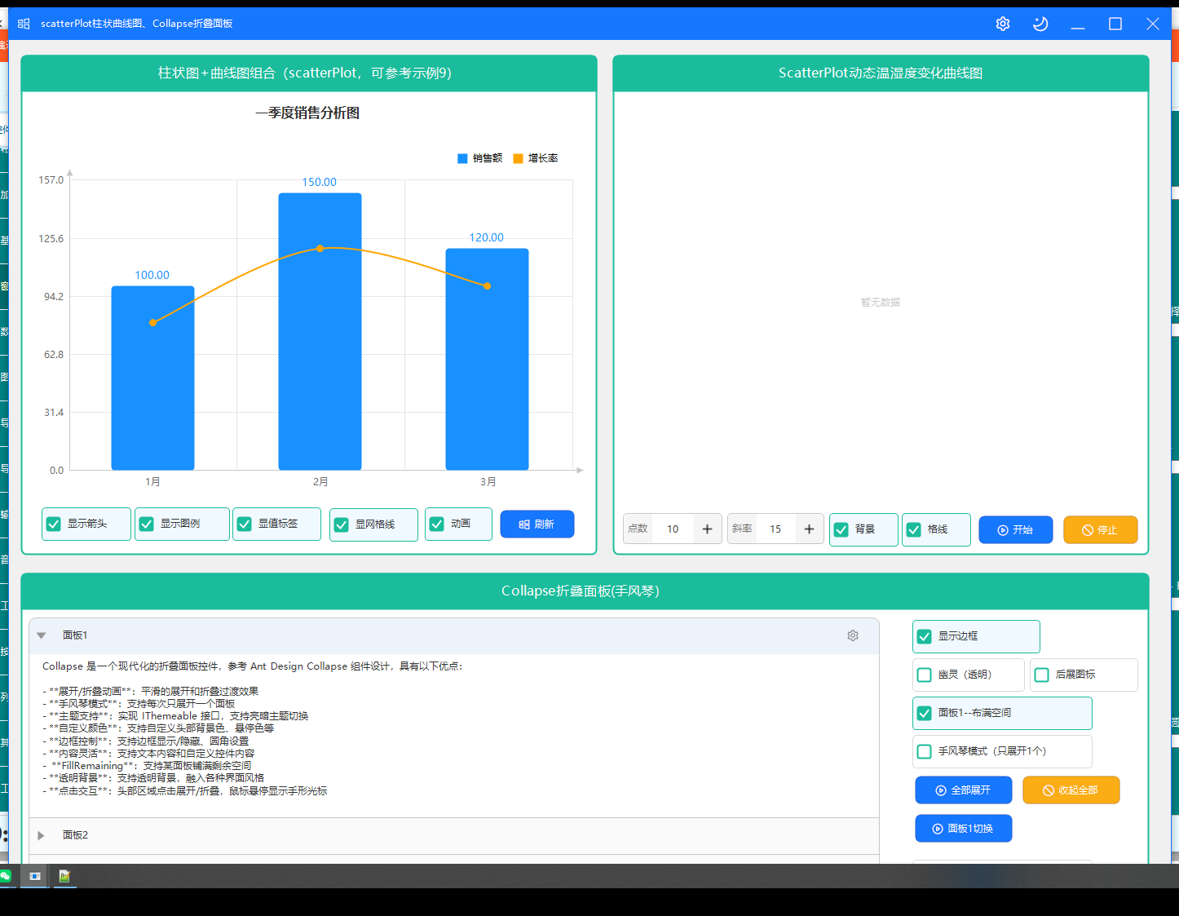Click the 2月 bar labeled 150.00
Image resolution: width=1179 pixels, height=916 pixels.
click(320, 331)
